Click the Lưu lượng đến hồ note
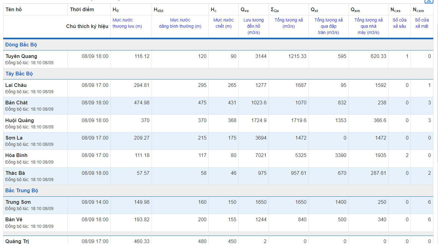Image resolution: width=438 pixels, height=244 pixels. (x=254, y=26)
